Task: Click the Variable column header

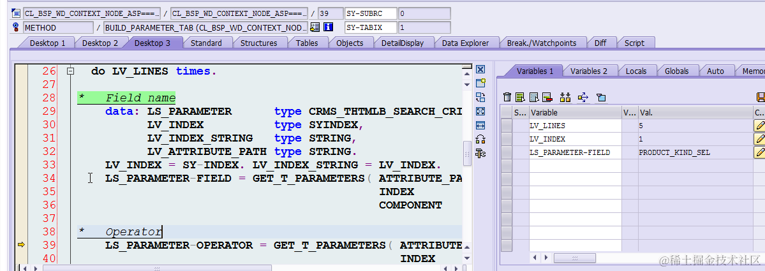Action: click(576, 113)
